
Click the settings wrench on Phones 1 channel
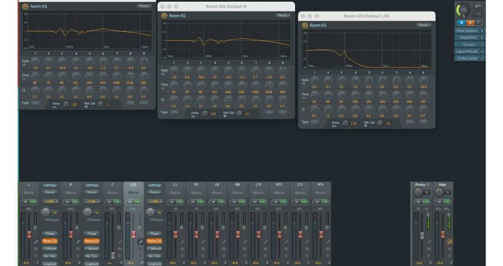[429, 242]
